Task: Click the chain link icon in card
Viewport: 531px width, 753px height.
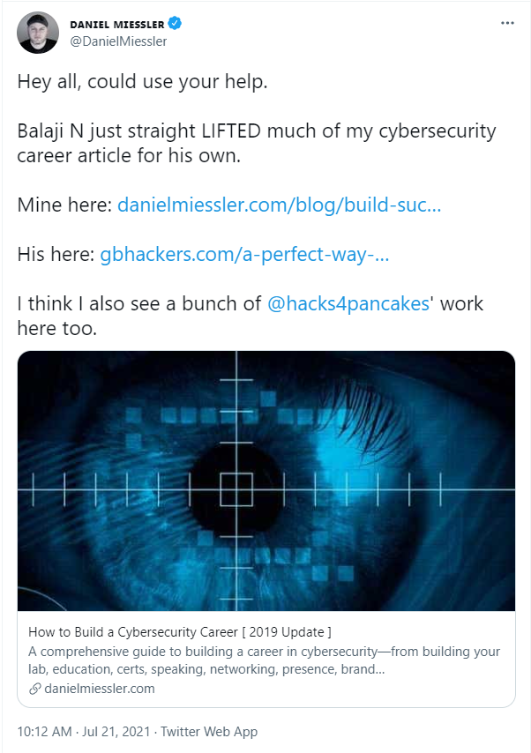Action: point(34,689)
